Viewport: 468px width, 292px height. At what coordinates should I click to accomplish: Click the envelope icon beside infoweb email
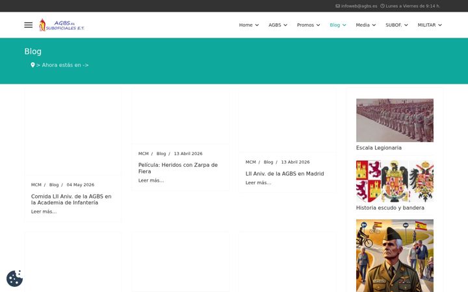(337, 6)
